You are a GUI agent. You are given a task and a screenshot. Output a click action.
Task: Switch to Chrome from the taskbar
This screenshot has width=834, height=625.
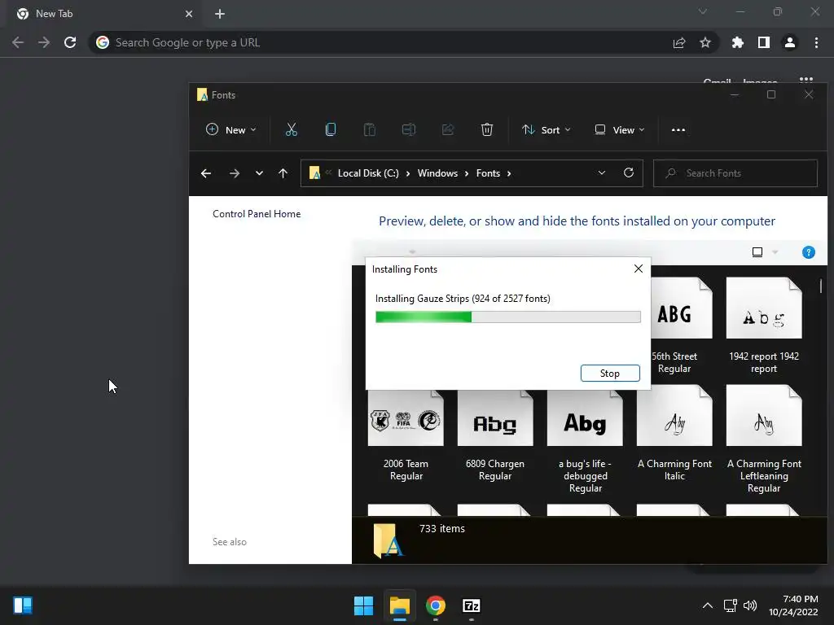tap(435, 605)
